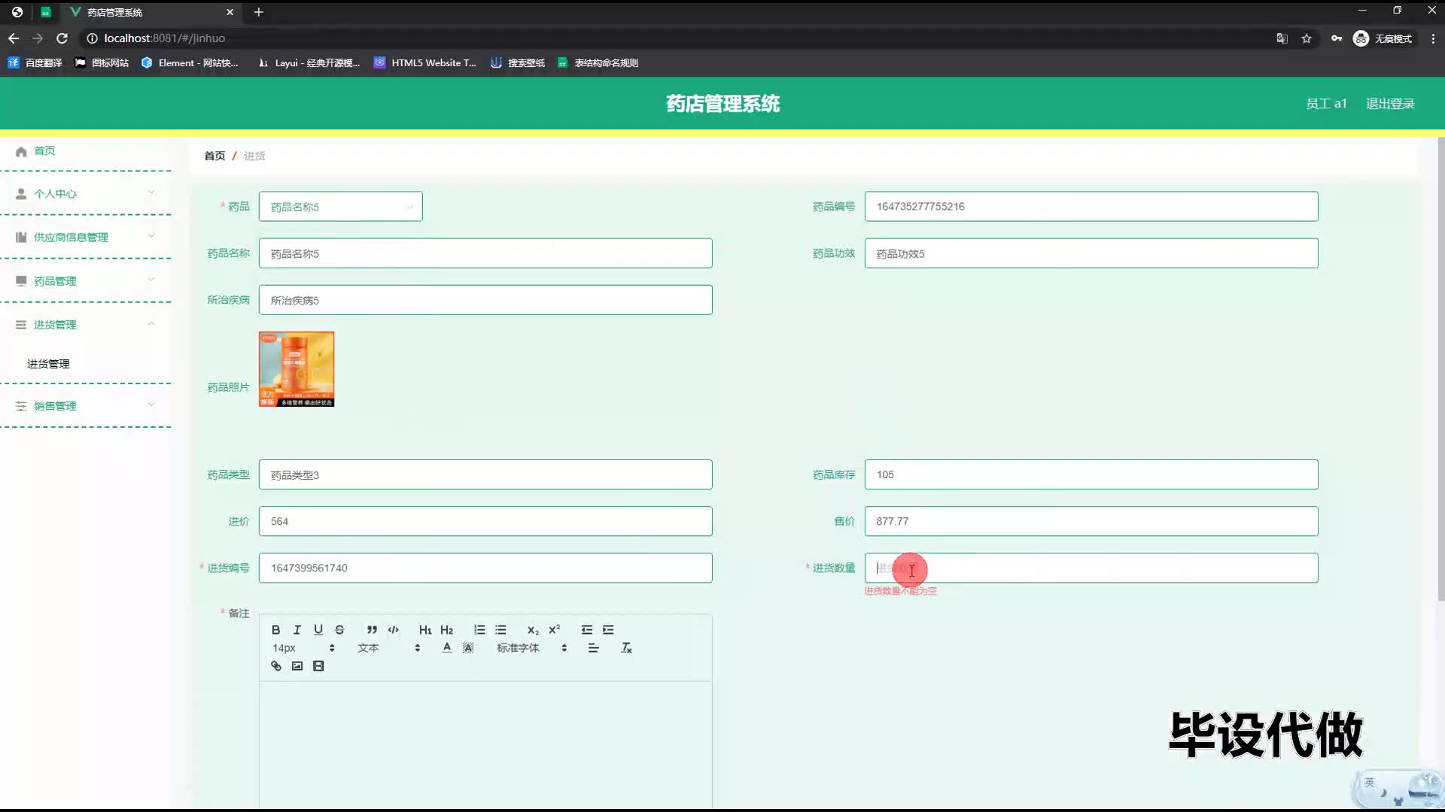
Task: Click 首页 in the breadcrumb
Action: [214, 156]
